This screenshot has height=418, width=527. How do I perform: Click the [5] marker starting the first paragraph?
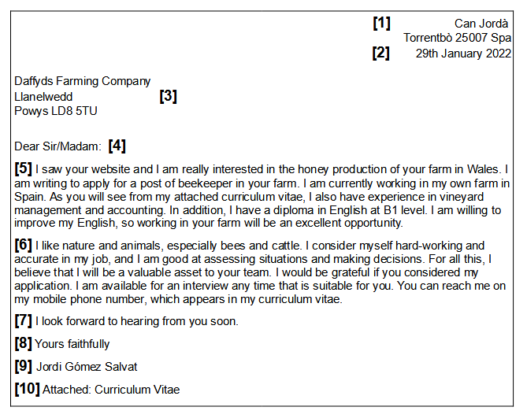coord(24,168)
